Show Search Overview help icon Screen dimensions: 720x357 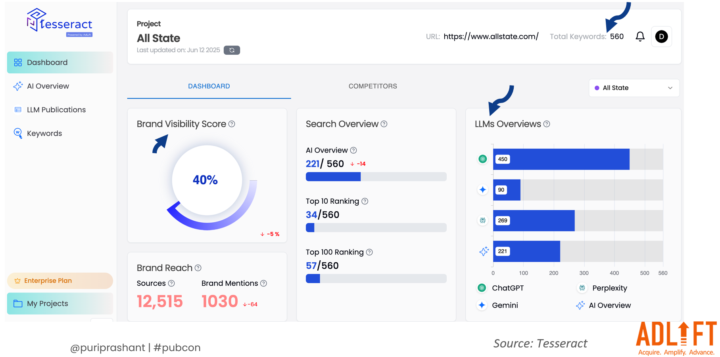(x=384, y=124)
